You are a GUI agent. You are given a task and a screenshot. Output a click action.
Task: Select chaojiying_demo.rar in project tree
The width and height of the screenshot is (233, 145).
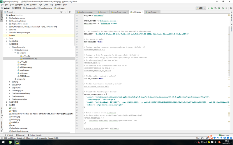click(x=19, y=128)
